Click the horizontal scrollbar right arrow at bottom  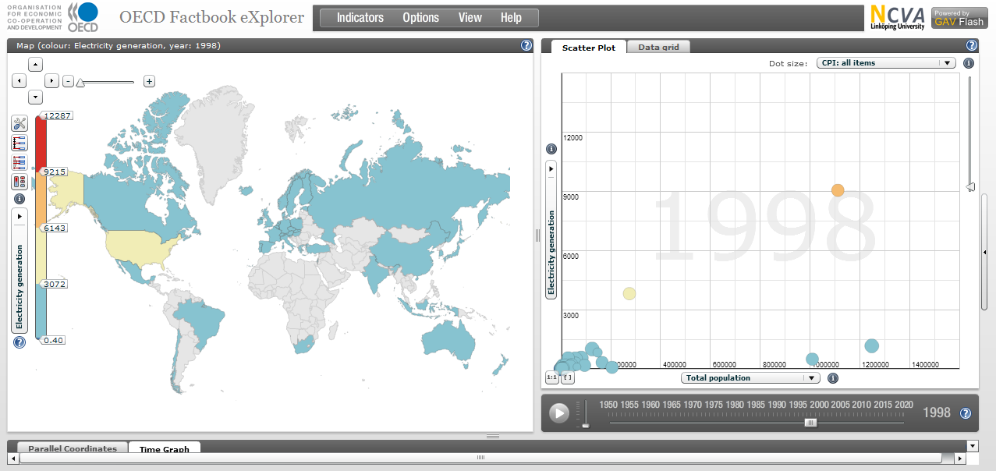click(960, 458)
